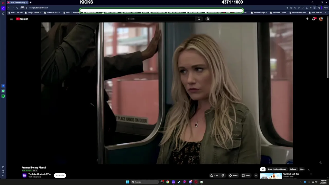Open the toolbar heart icon
The height and width of the screenshot is (185, 329).
(x=303, y=8)
